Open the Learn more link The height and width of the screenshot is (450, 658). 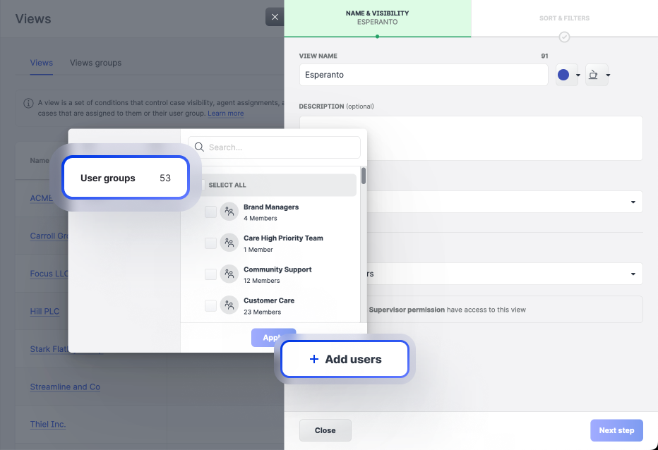tap(225, 114)
